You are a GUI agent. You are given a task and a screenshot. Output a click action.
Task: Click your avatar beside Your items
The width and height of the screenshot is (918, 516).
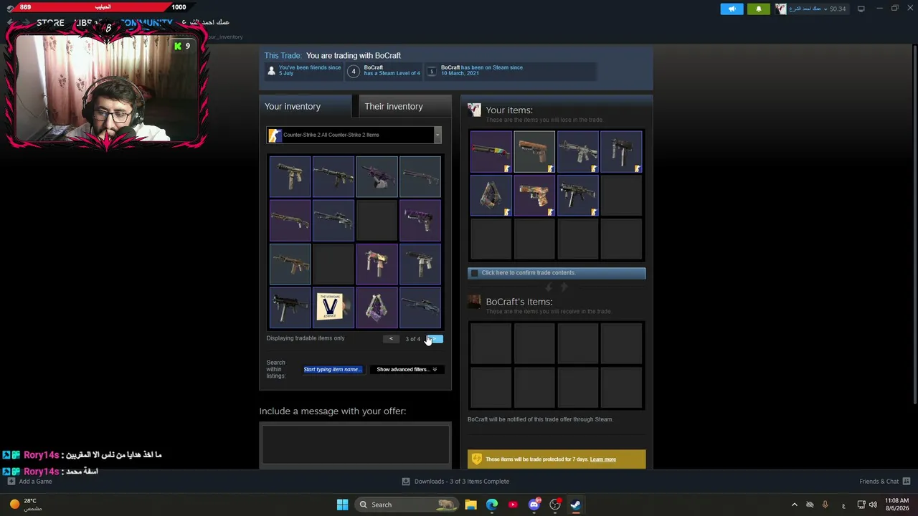click(x=474, y=110)
